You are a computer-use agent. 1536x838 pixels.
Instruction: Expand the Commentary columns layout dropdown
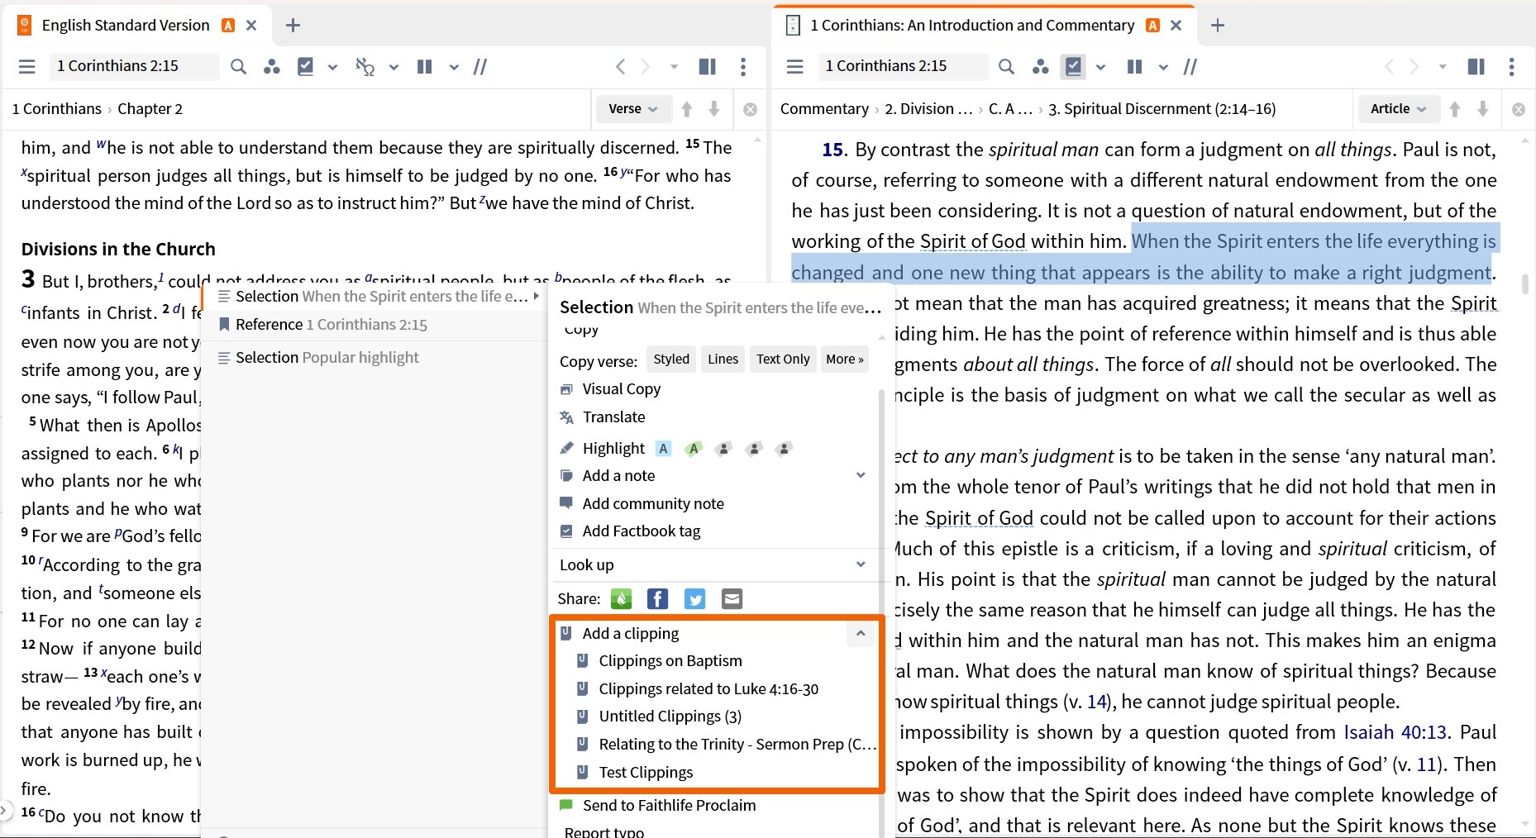tap(1163, 67)
